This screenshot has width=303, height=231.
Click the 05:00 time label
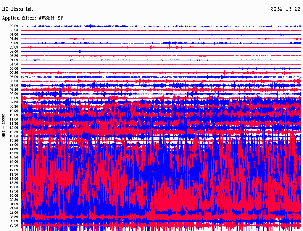point(14,68)
